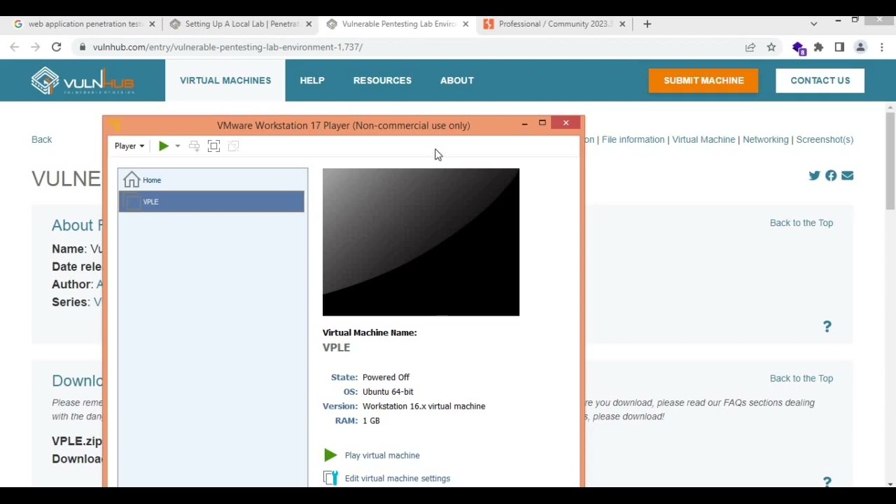Click the question mark in Download section

point(827,482)
